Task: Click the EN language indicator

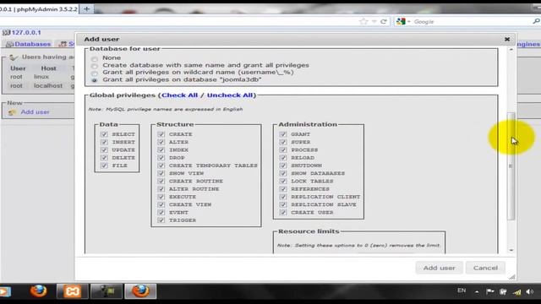Action: pos(462,290)
